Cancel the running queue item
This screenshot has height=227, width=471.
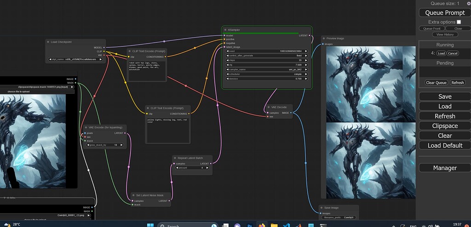tap(453, 53)
